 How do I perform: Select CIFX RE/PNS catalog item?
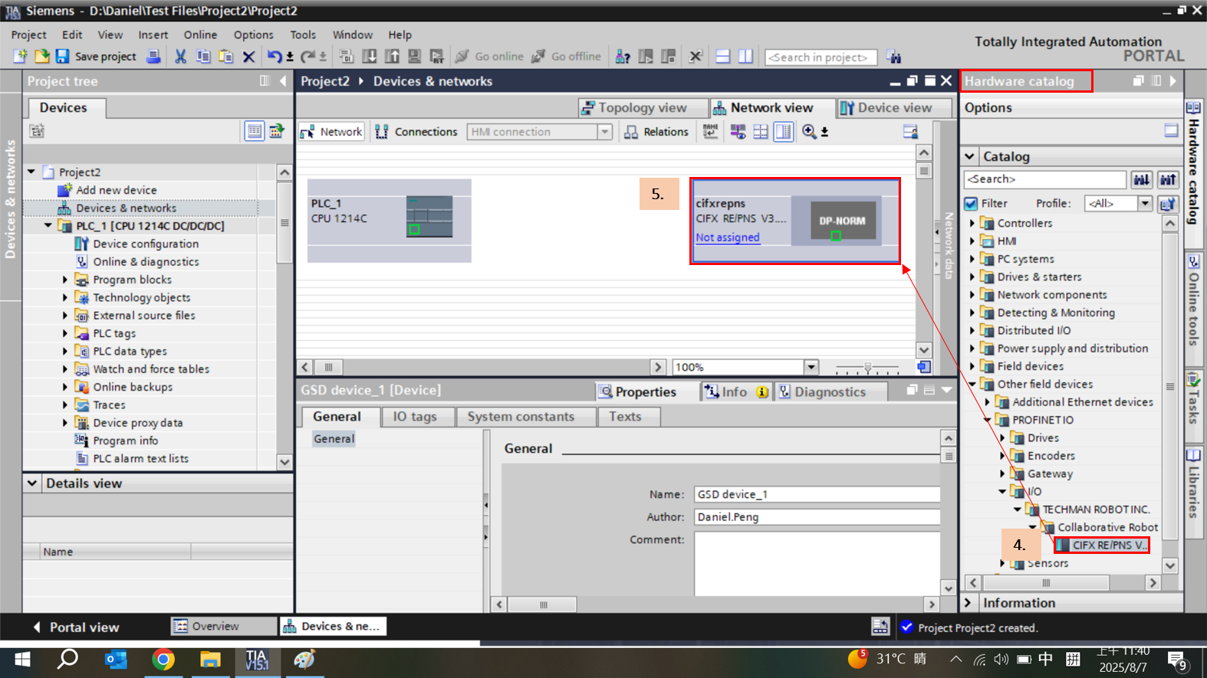pos(1102,545)
